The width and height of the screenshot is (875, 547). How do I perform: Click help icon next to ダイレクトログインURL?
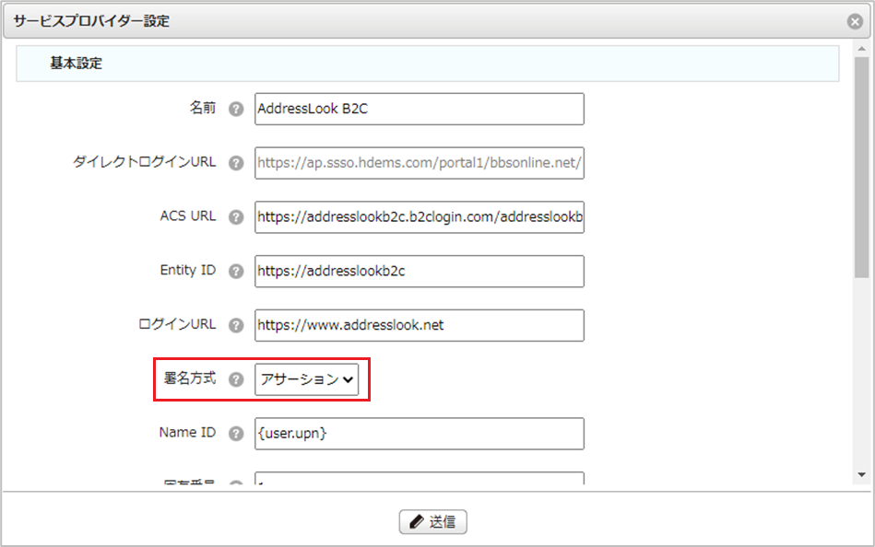(236, 163)
